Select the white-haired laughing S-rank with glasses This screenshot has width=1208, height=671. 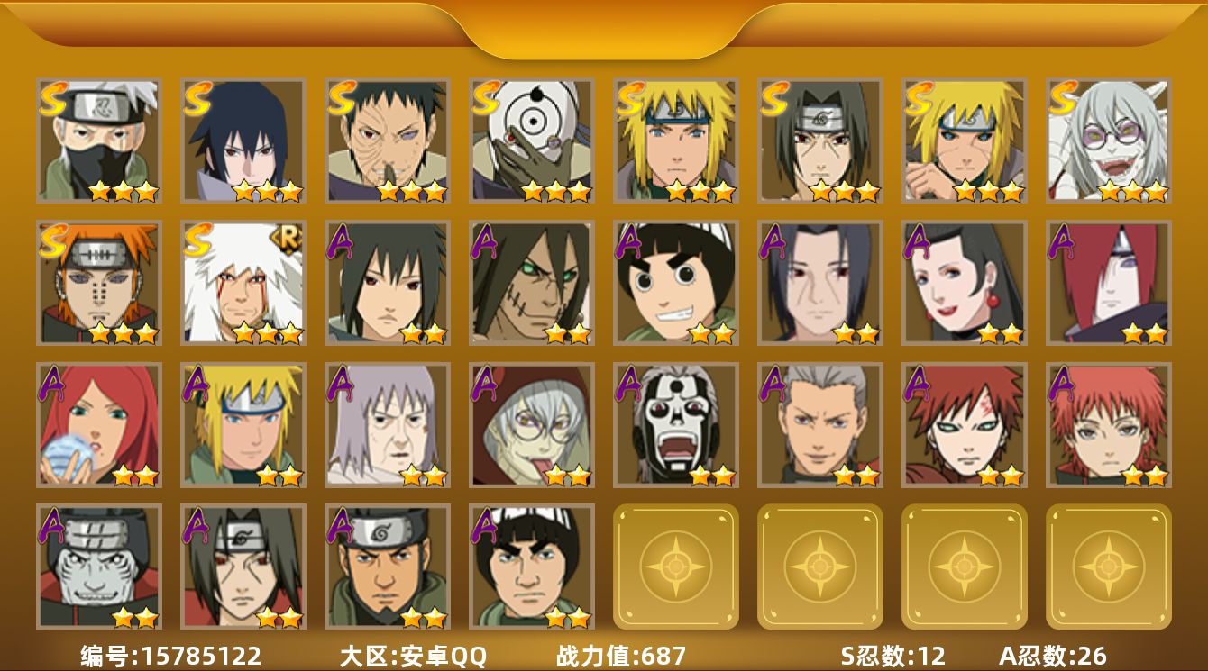coord(1109,141)
